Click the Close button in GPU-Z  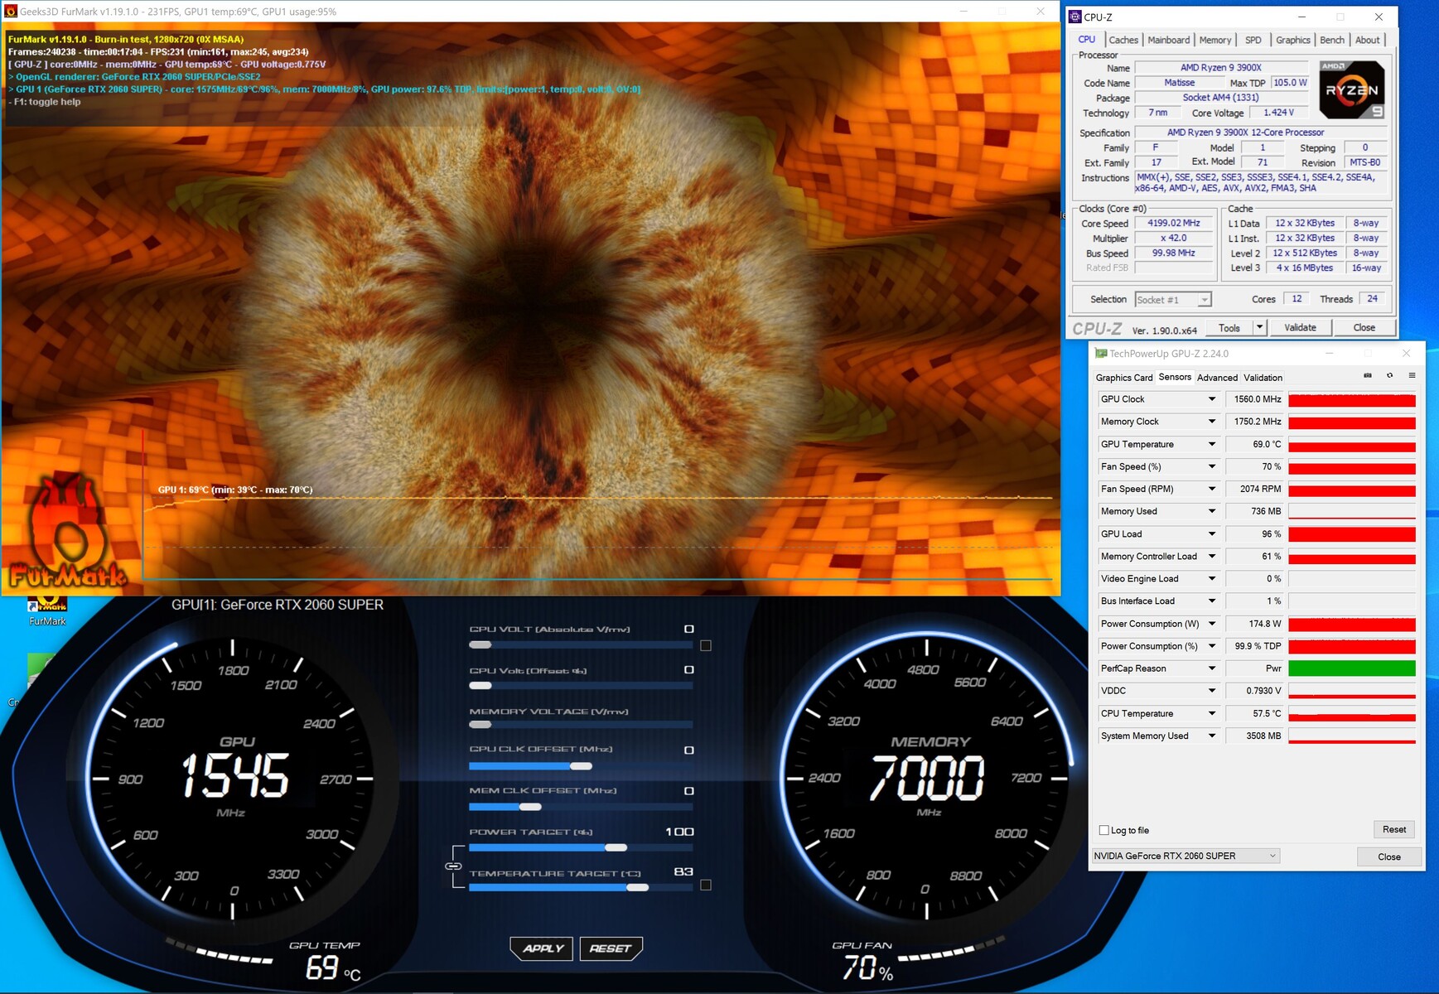[x=1388, y=856]
